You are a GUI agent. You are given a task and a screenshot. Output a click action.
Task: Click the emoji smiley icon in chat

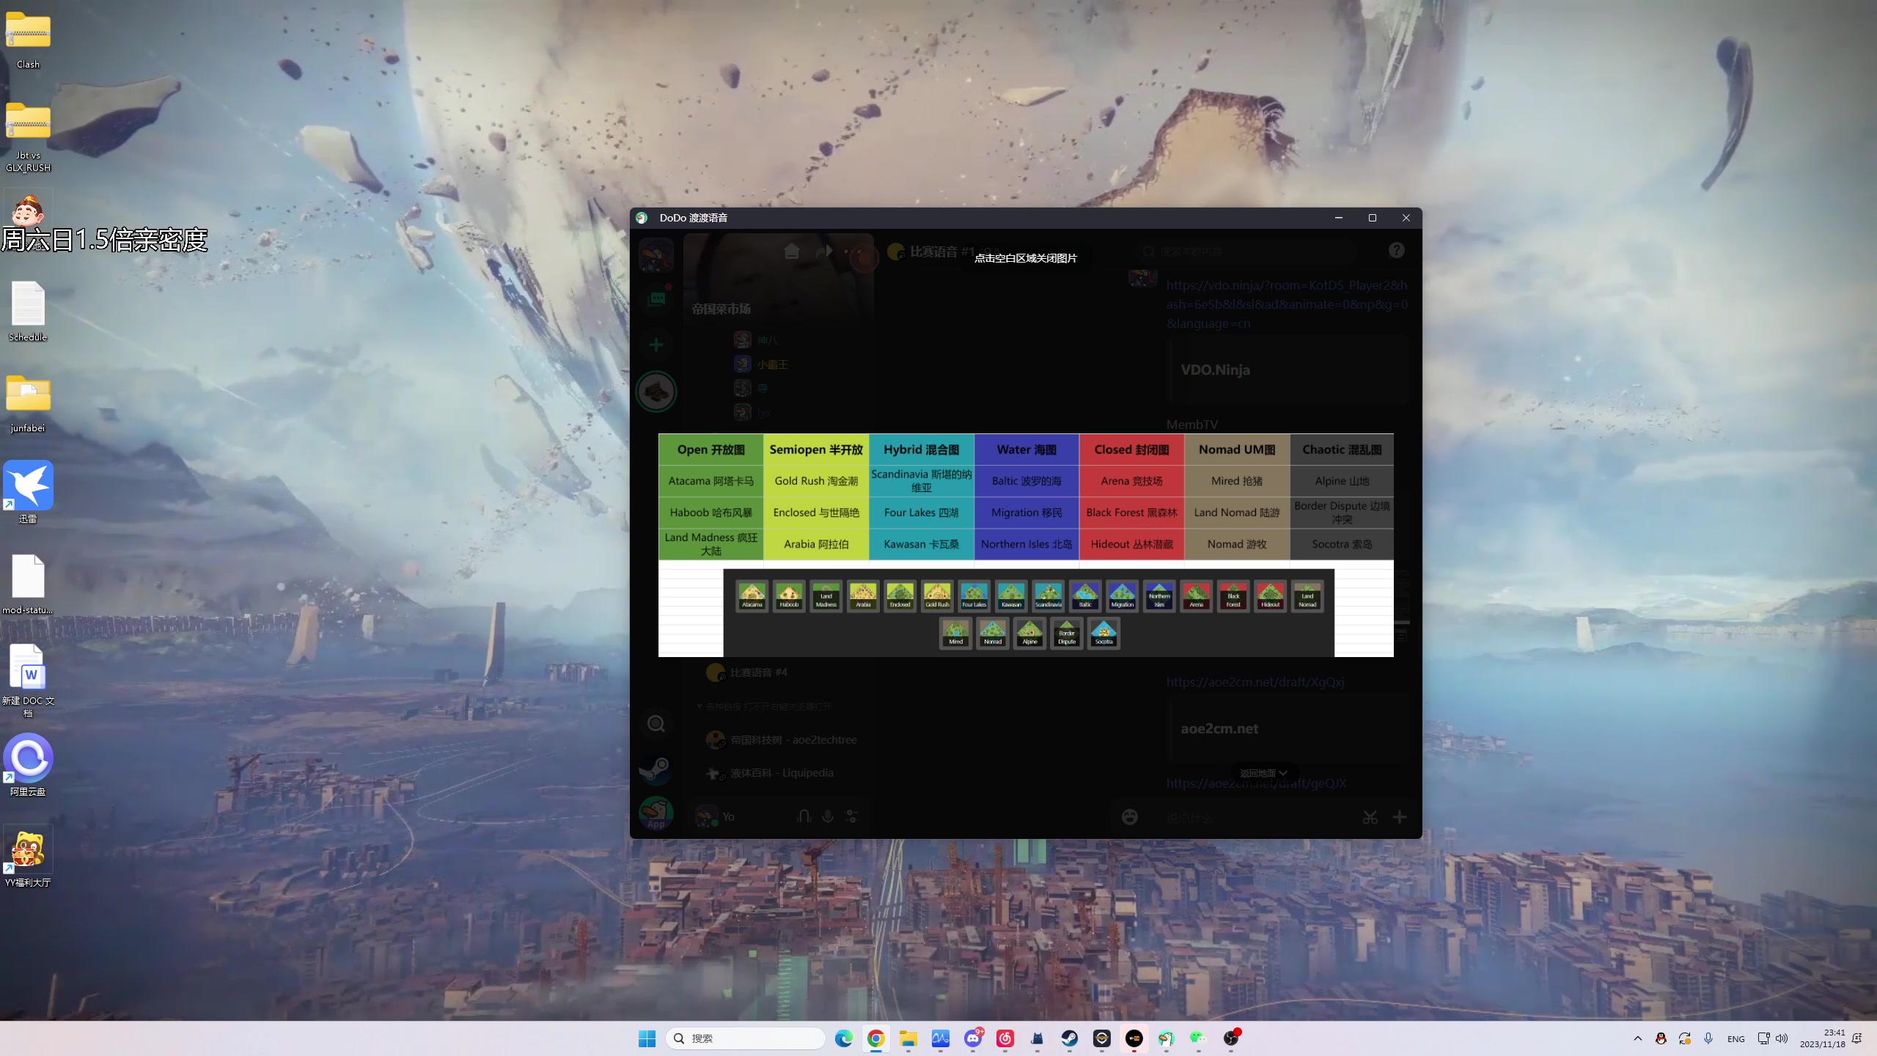[1129, 817]
